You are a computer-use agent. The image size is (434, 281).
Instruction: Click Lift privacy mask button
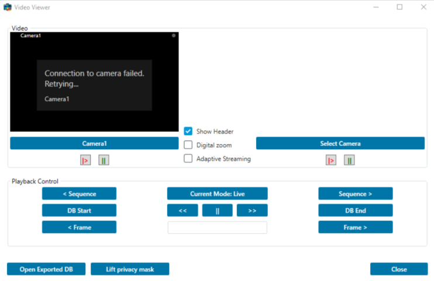coord(130,269)
